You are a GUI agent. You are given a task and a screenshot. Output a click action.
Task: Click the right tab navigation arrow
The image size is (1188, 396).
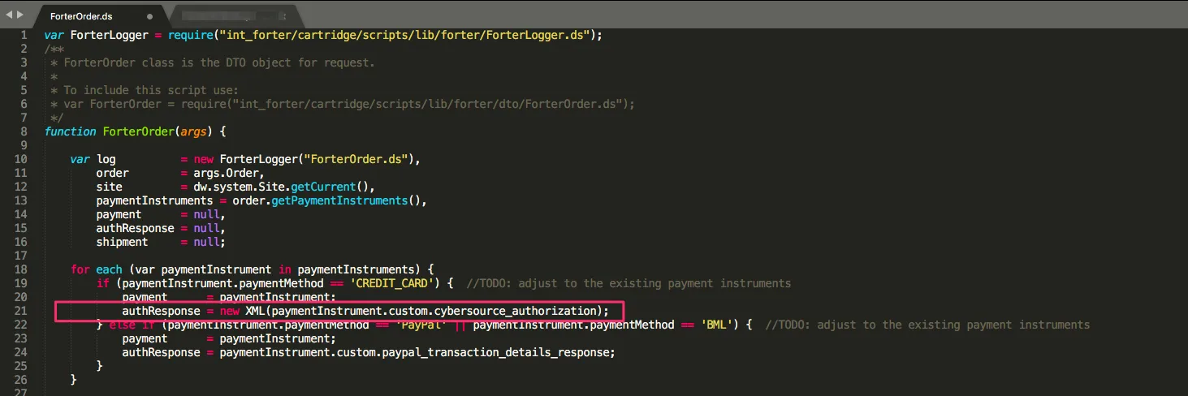tap(19, 15)
